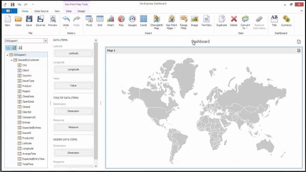The height and width of the screenshot is (172, 306).
Task: Select the OpenDate field
Action: coord(28,102)
